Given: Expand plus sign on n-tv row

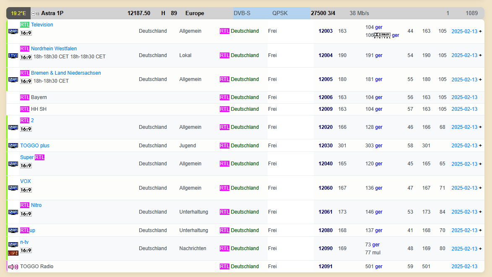Looking at the screenshot, I should coord(480,249).
